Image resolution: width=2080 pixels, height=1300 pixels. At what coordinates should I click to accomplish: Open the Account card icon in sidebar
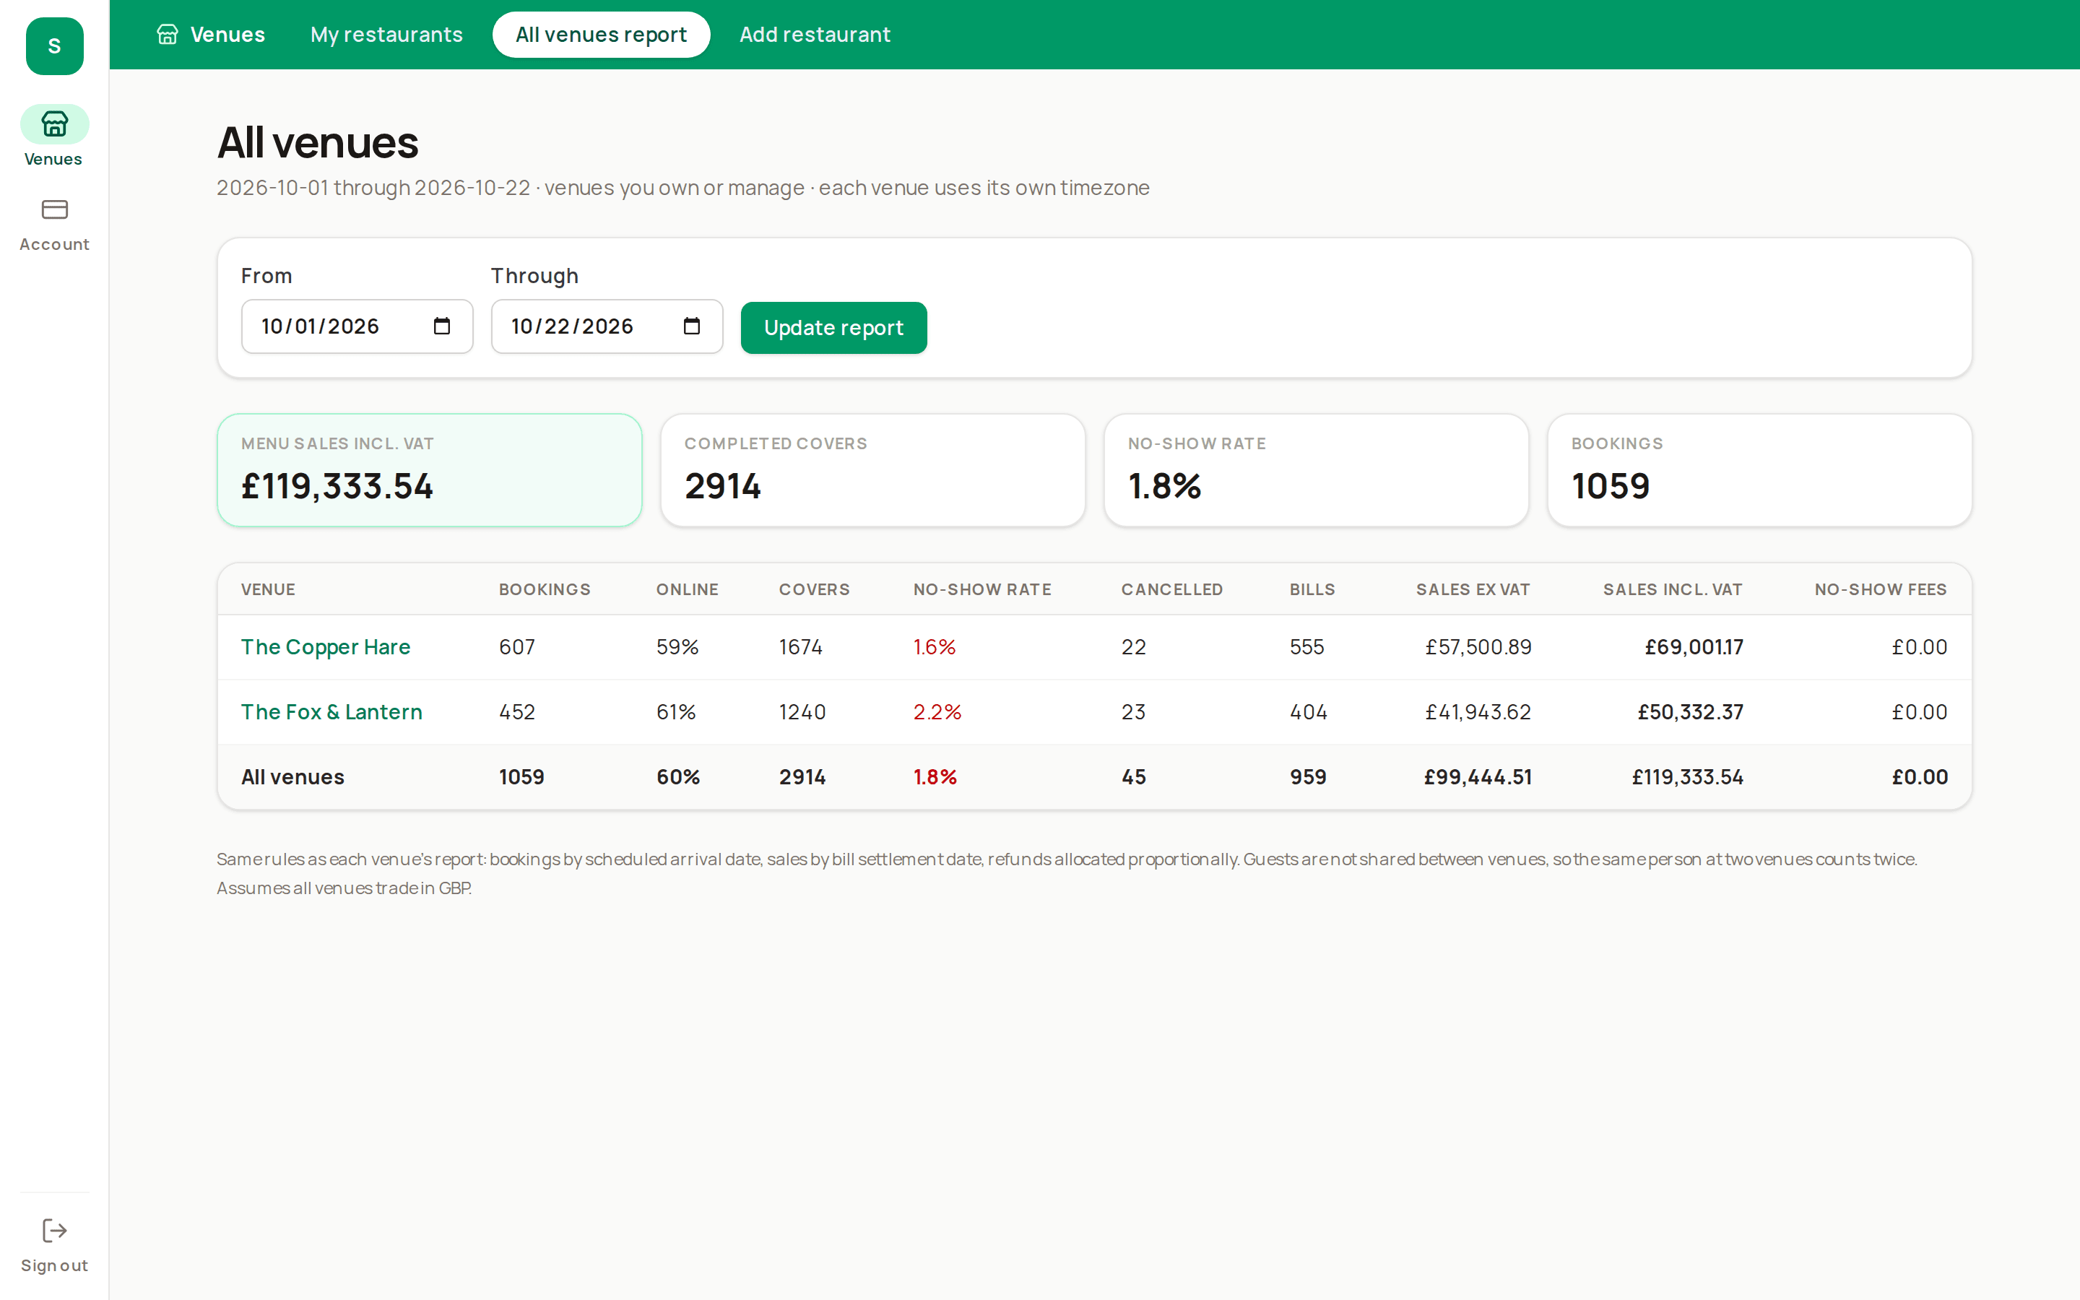(x=54, y=209)
